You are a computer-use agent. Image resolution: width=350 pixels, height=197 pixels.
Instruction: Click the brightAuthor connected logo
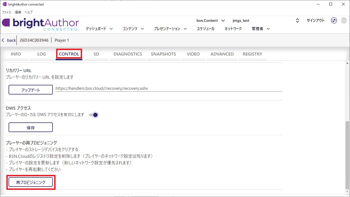point(40,24)
